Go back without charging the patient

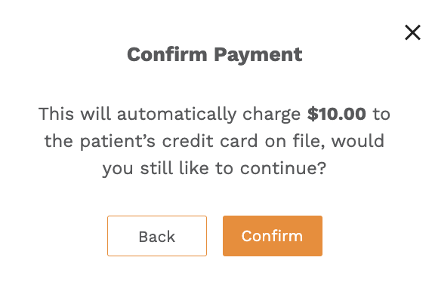(x=157, y=236)
